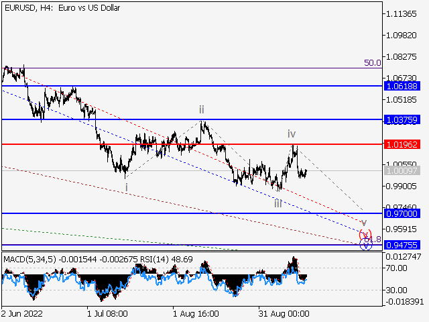Viewport: 429px width, 322px height.
Task: Click the red 1.01962 price level label
Action: point(402,144)
